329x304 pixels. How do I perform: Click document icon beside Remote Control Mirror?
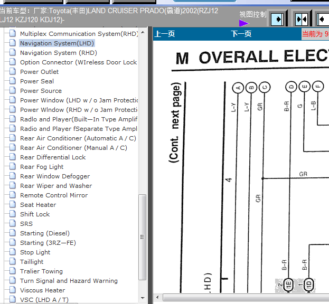point(13,195)
